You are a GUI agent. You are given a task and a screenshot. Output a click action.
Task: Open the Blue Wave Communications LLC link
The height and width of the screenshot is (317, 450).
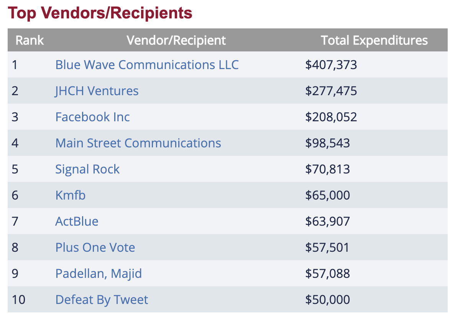point(147,64)
